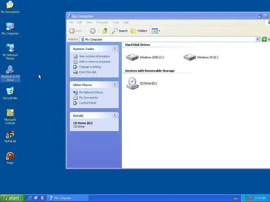Viewport: 270px width, 202px height.
Task: Click the Hard Disk Drives group header
Action: coord(138,45)
